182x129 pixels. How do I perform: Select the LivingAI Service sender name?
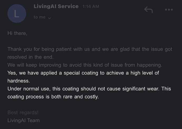56,6
